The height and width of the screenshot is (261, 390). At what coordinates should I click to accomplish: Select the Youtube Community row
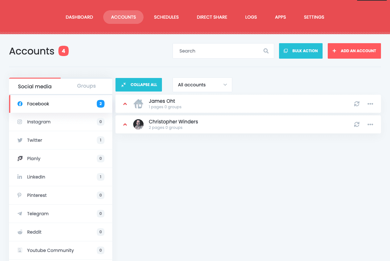(x=61, y=250)
